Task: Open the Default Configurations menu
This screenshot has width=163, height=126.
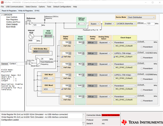Action: click(62, 7)
